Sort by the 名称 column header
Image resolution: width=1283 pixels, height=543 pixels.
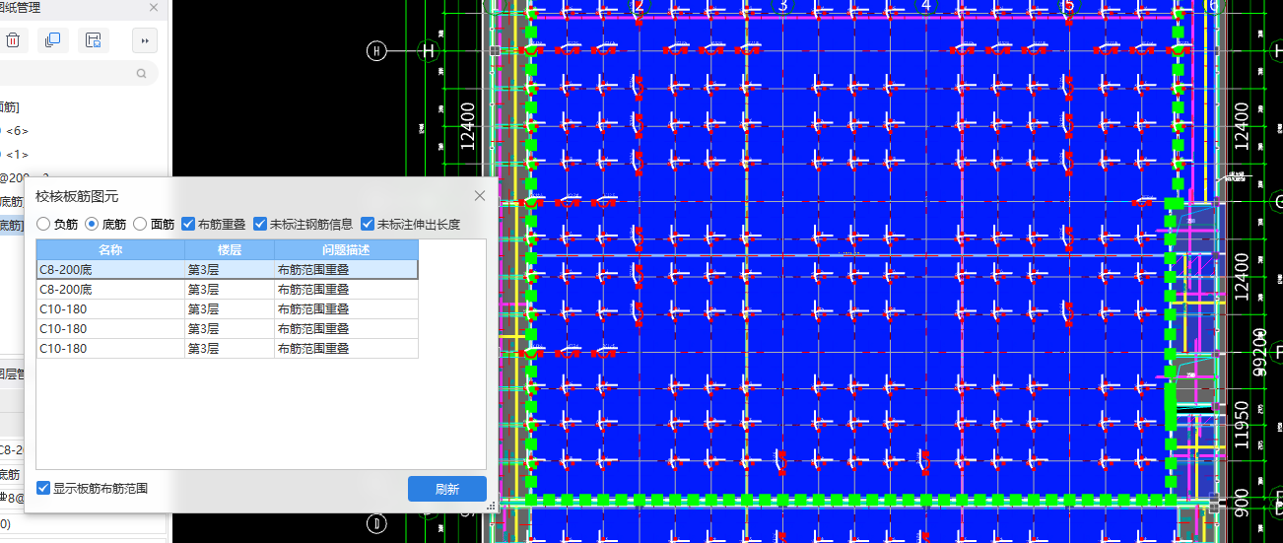pyautogui.click(x=110, y=250)
